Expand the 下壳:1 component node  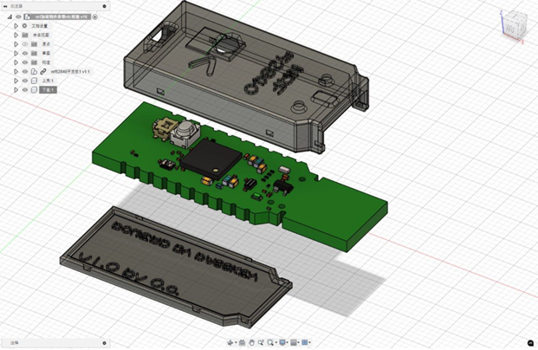(16, 90)
